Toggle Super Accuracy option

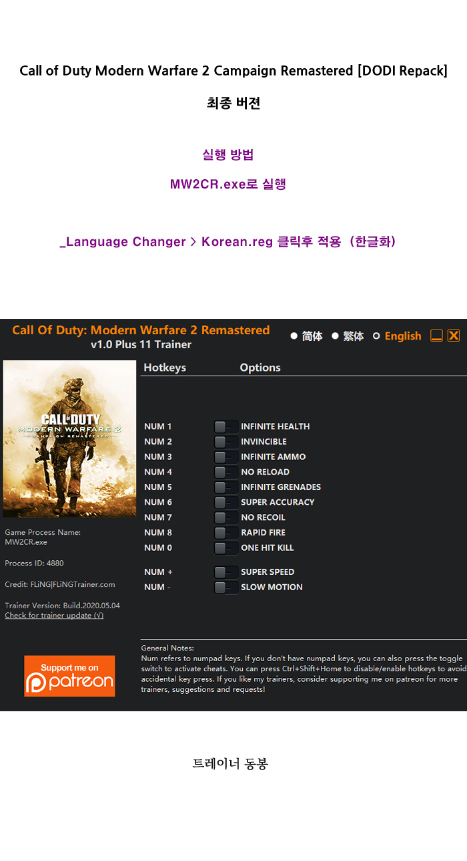tap(225, 503)
